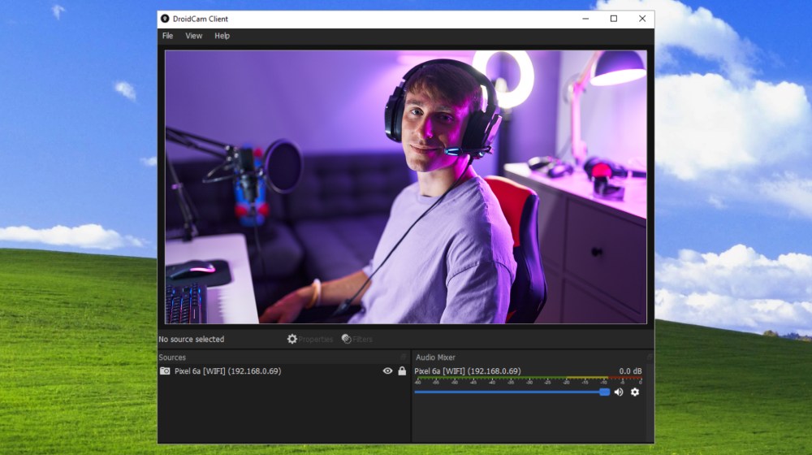
Task: Click the Pixel 6a label in Audio Mixer
Action: click(468, 371)
